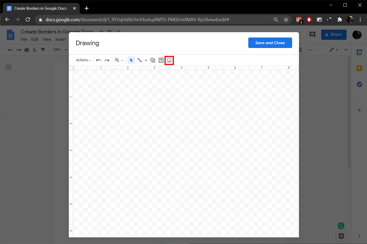Image resolution: width=367 pixels, height=244 pixels.
Task: Click the Save and Close button
Action: pyautogui.click(x=270, y=43)
